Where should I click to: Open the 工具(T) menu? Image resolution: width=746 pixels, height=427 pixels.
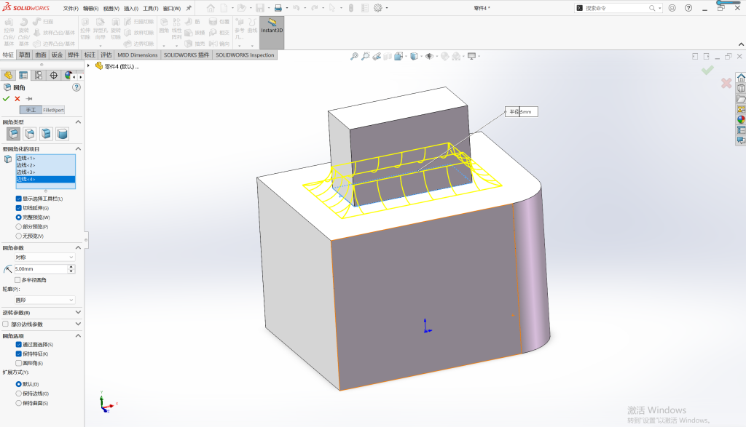(151, 9)
